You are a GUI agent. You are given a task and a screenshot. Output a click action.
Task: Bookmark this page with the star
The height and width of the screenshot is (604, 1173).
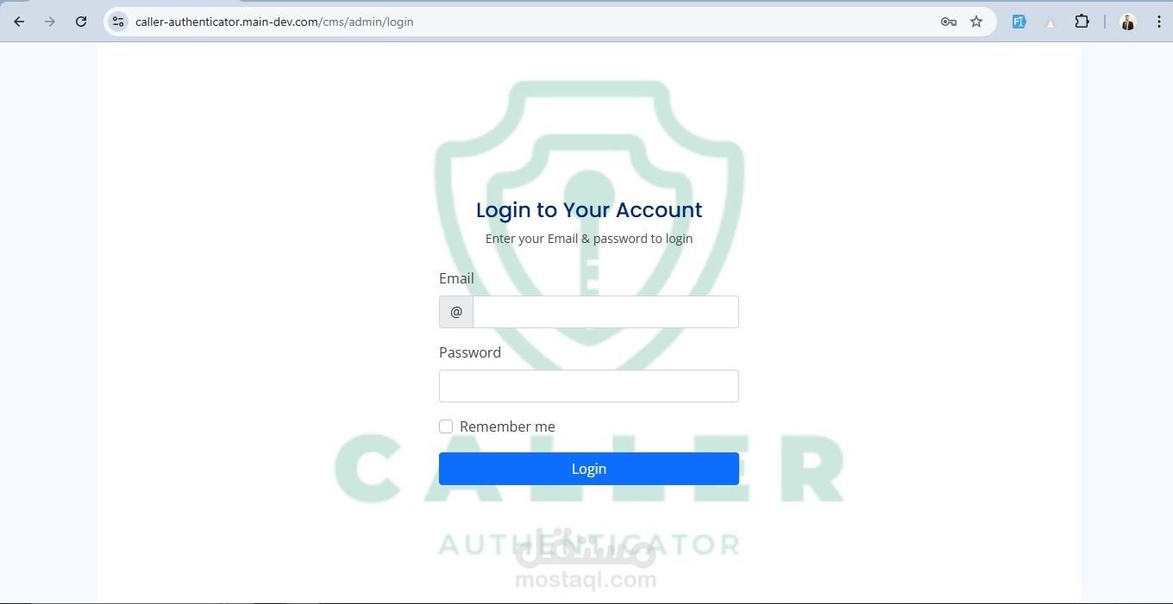pos(976,22)
